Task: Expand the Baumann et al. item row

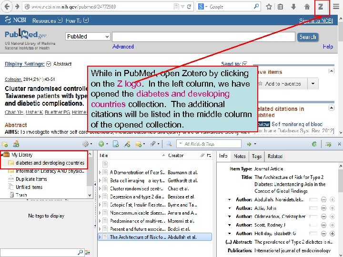Action: click(x=100, y=172)
